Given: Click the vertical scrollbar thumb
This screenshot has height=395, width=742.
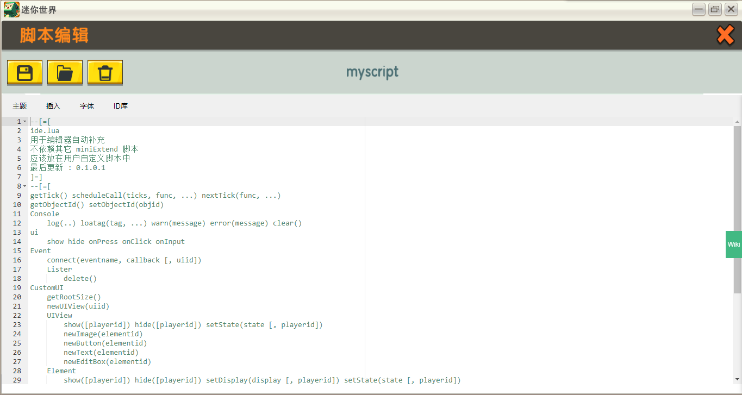Looking at the screenshot, I should pos(737,210).
